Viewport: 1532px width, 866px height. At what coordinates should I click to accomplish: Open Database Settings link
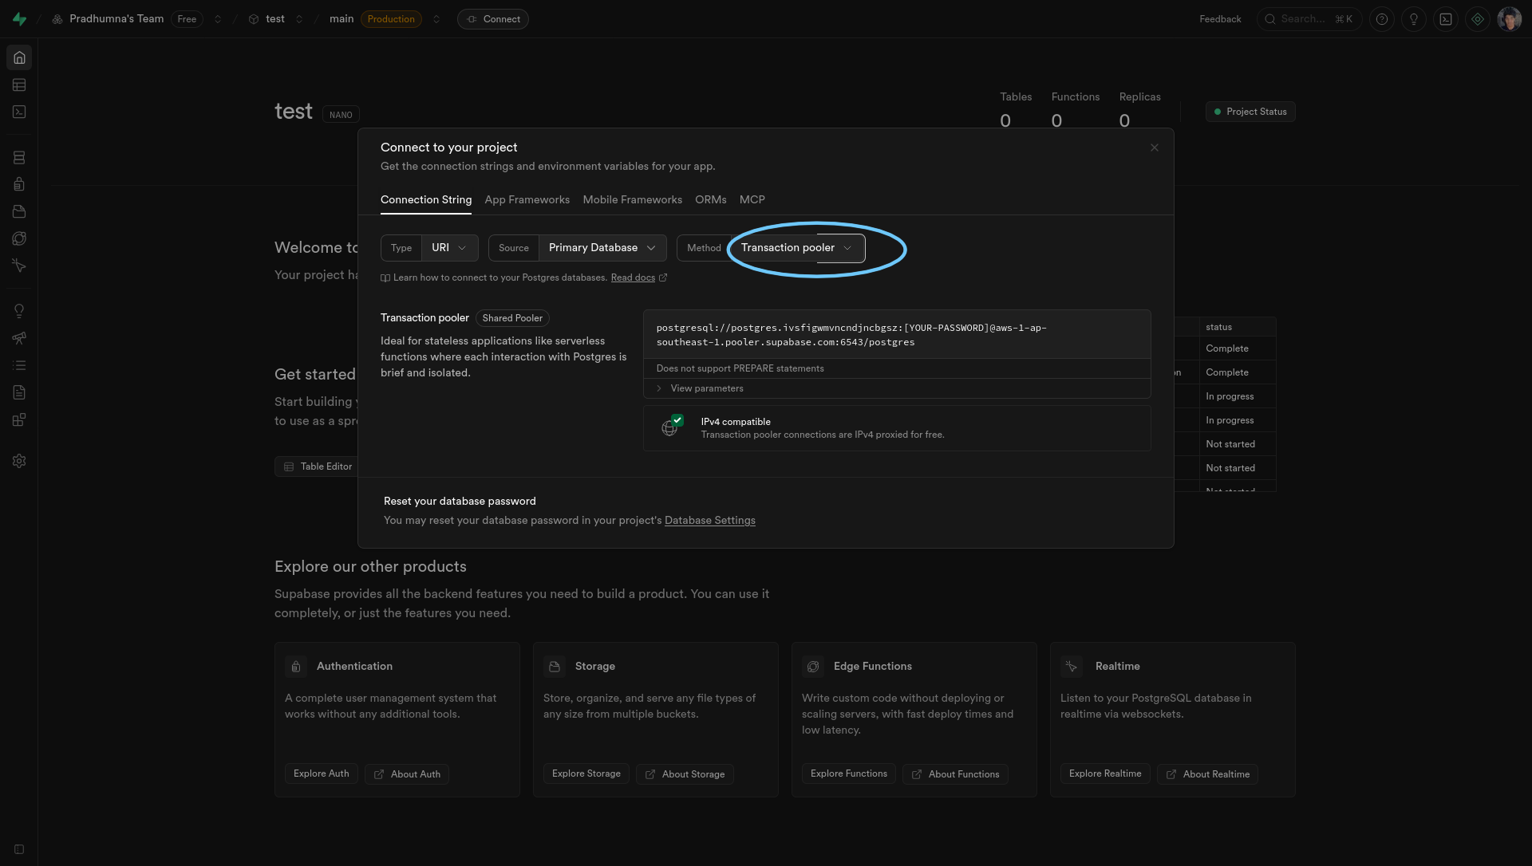pyautogui.click(x=709, y=521)
